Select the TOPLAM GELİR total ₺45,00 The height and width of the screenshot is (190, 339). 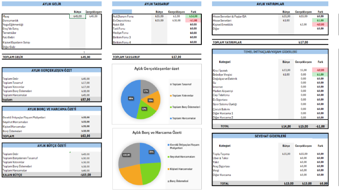click(x=85, y=57)
